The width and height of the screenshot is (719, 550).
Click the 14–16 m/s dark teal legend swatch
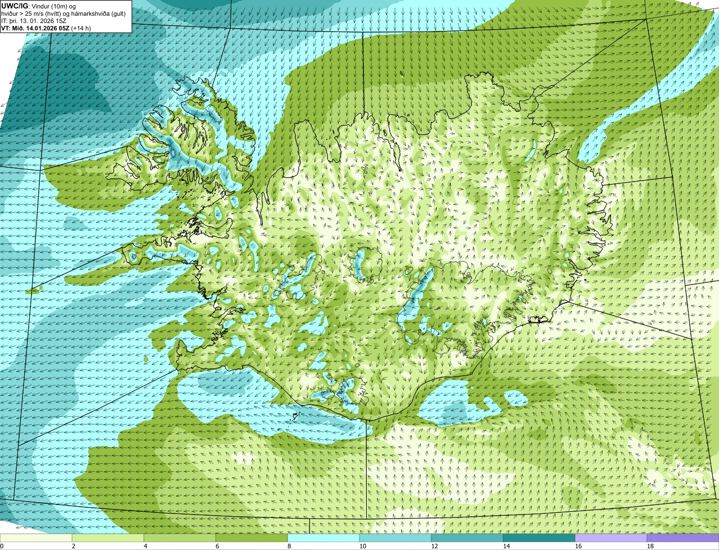click(x=539, y=538)
